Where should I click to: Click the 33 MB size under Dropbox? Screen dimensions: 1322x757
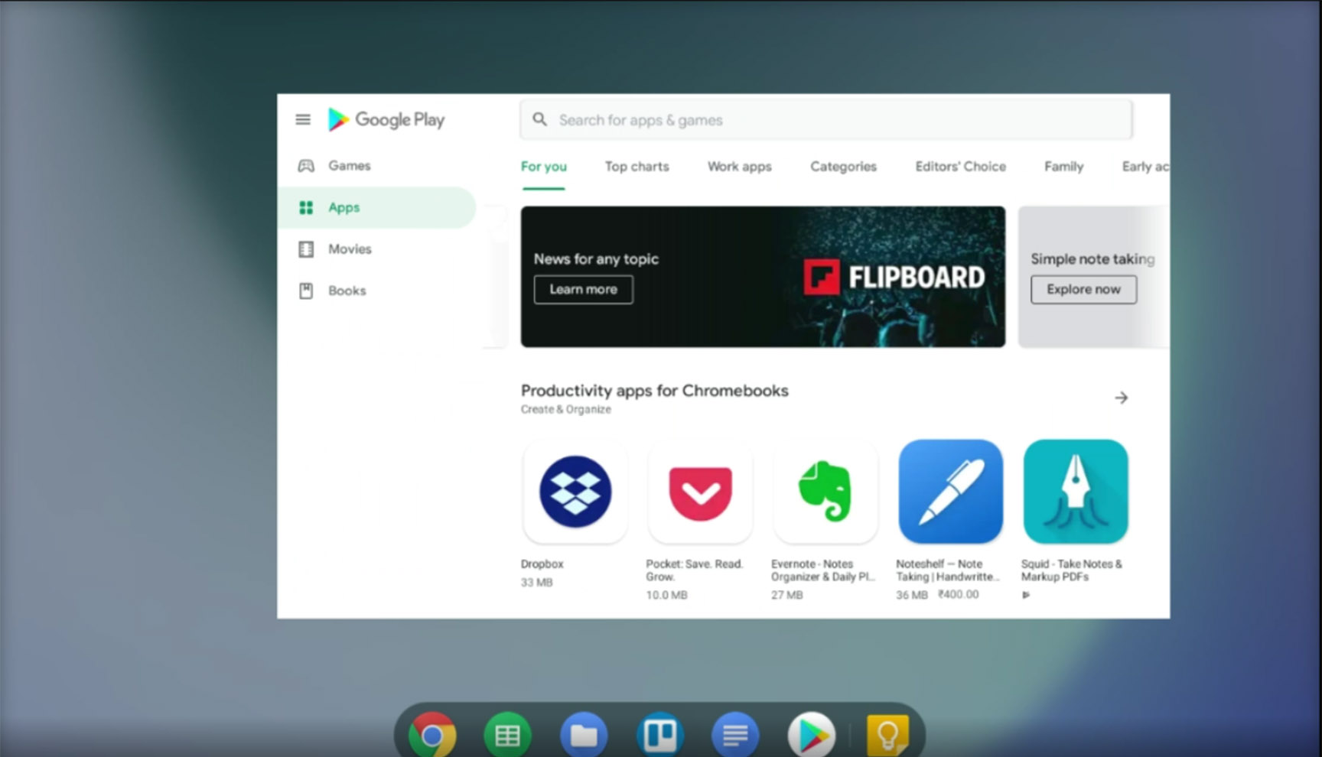[536, 583]
